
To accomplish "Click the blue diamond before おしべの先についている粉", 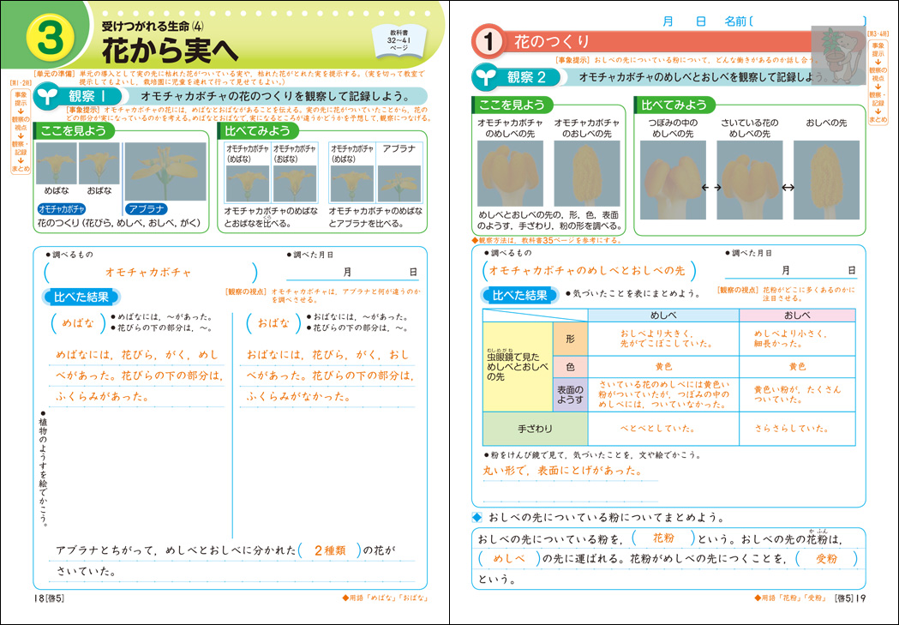I will click(477, 517).
